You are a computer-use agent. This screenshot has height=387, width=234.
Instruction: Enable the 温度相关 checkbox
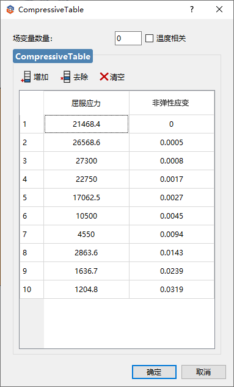(149, 39)
